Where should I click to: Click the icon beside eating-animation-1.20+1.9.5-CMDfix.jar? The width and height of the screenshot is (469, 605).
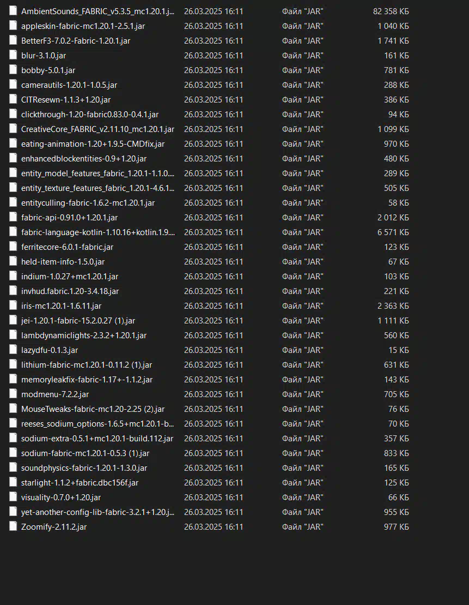click(13, 143)
